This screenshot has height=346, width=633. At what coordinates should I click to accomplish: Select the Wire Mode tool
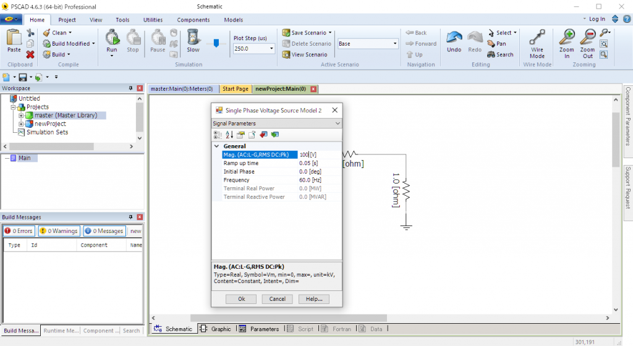(x=537, y=40)
